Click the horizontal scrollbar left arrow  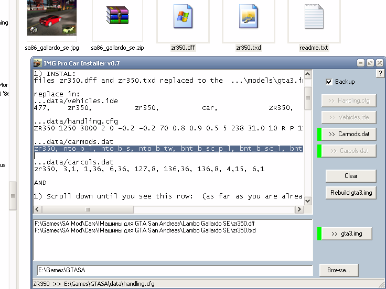[37, 209]
